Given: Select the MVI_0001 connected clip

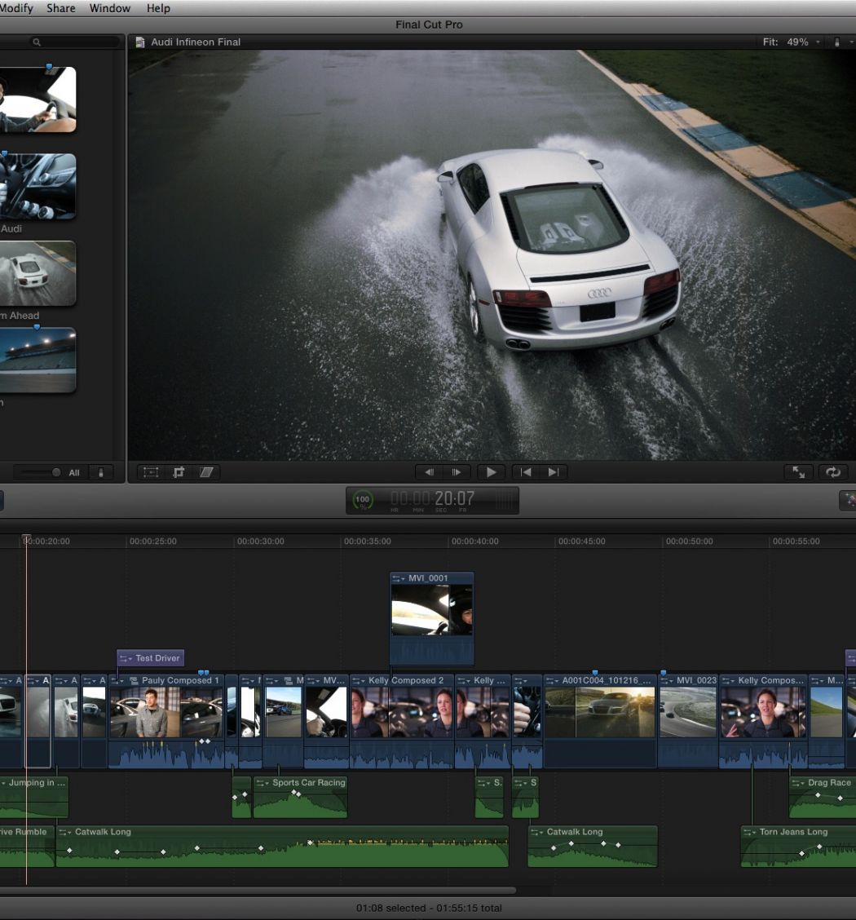Looking at the screenshot, I should click(x=431, y=609).
